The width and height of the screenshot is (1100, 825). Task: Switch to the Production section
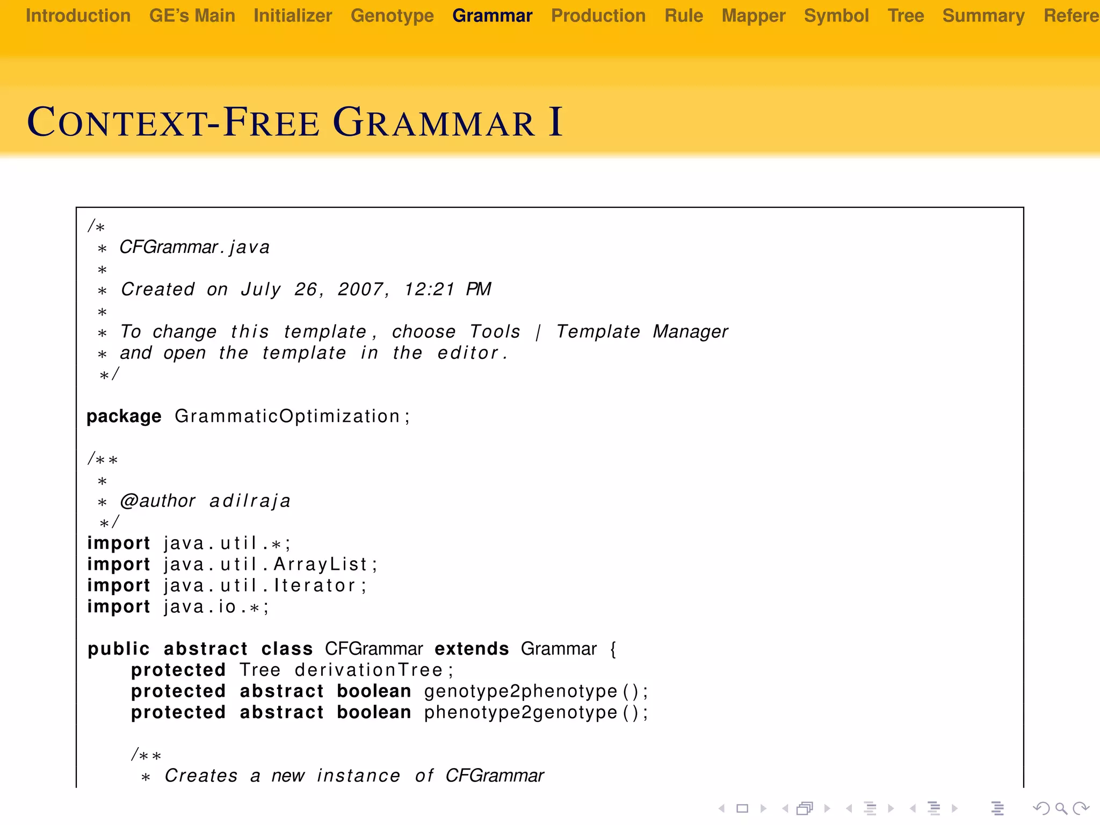(x=598, y=16)
